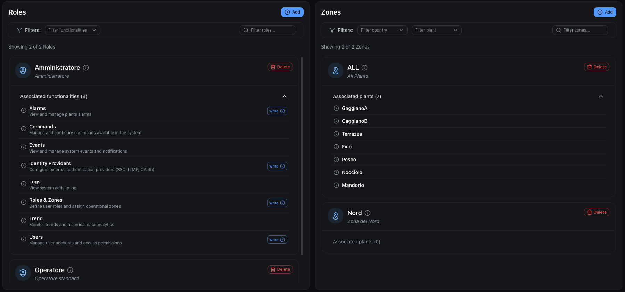The height and width of the screenshot is (292, 625).
Task: Toggle Write permission for Alarms
Action: [277, 111]
